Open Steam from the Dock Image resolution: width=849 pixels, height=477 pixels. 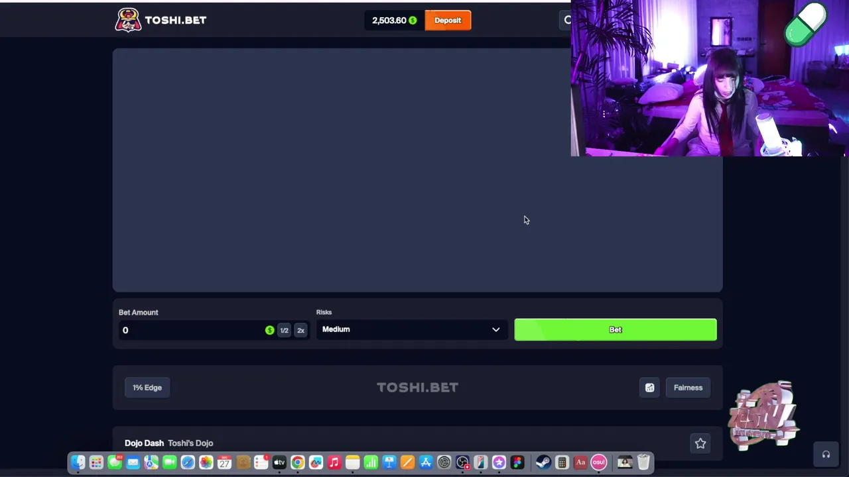543,462
